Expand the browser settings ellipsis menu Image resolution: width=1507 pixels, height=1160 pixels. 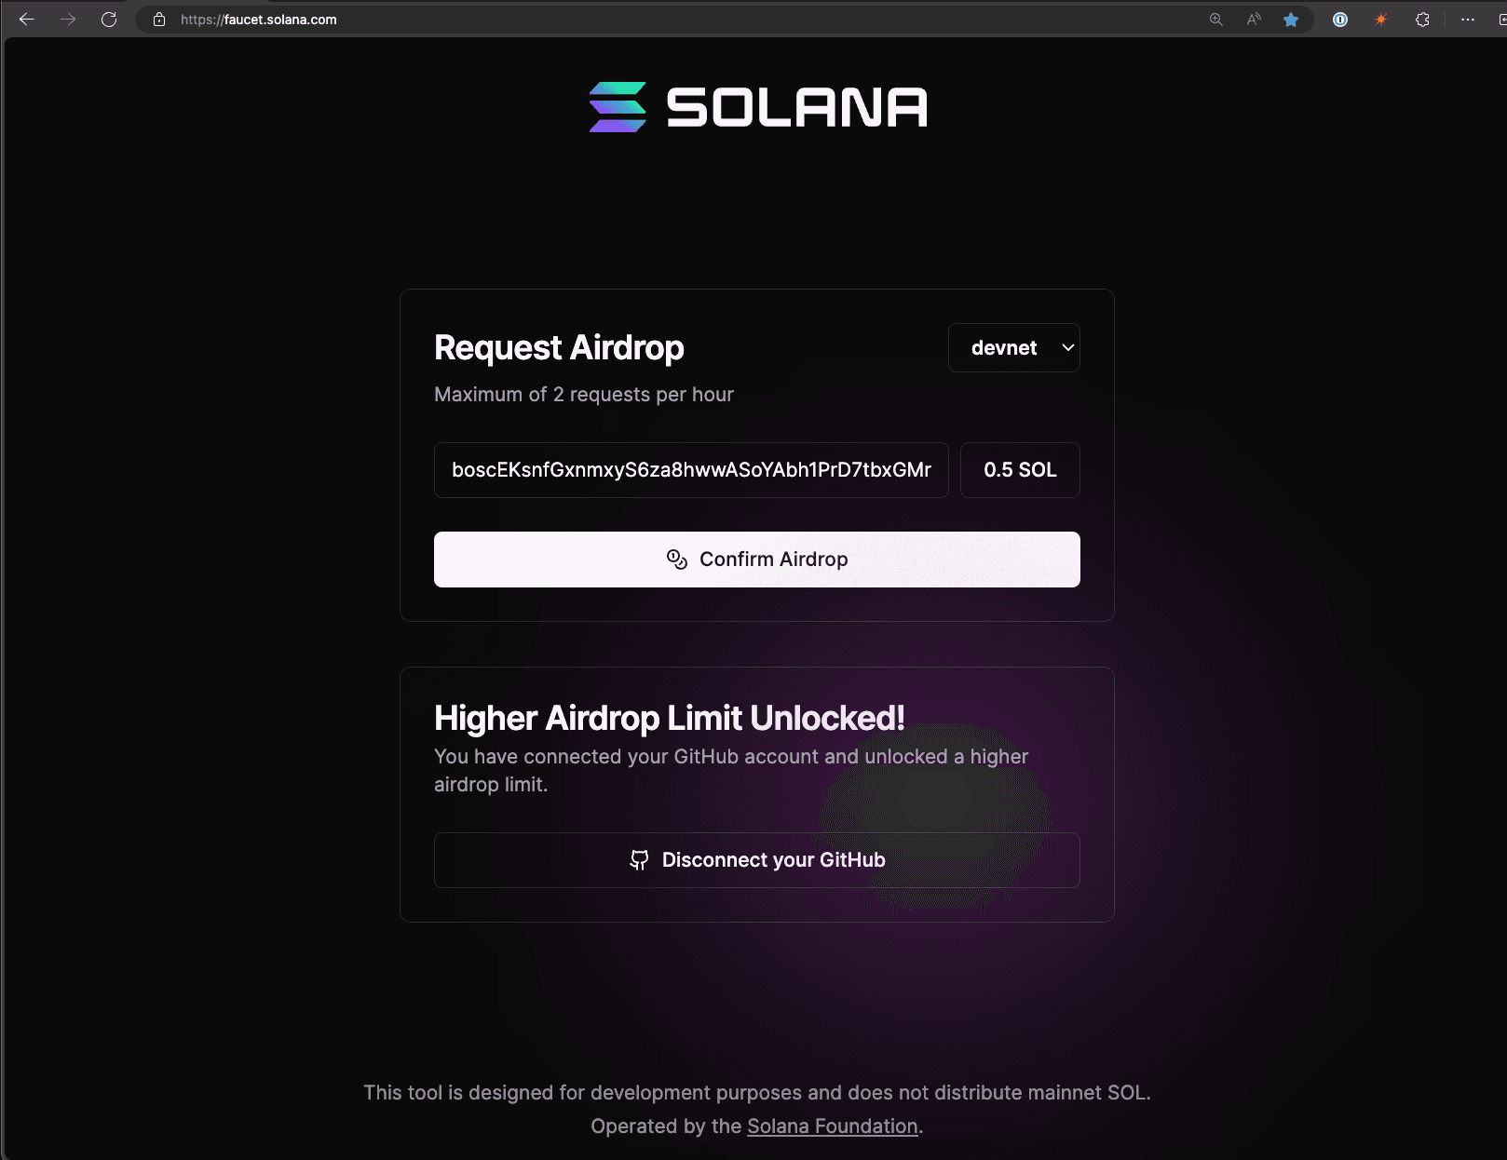1470,19
